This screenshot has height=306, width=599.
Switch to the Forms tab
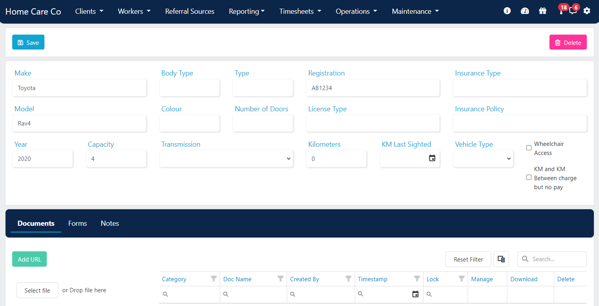coord(77,223)
